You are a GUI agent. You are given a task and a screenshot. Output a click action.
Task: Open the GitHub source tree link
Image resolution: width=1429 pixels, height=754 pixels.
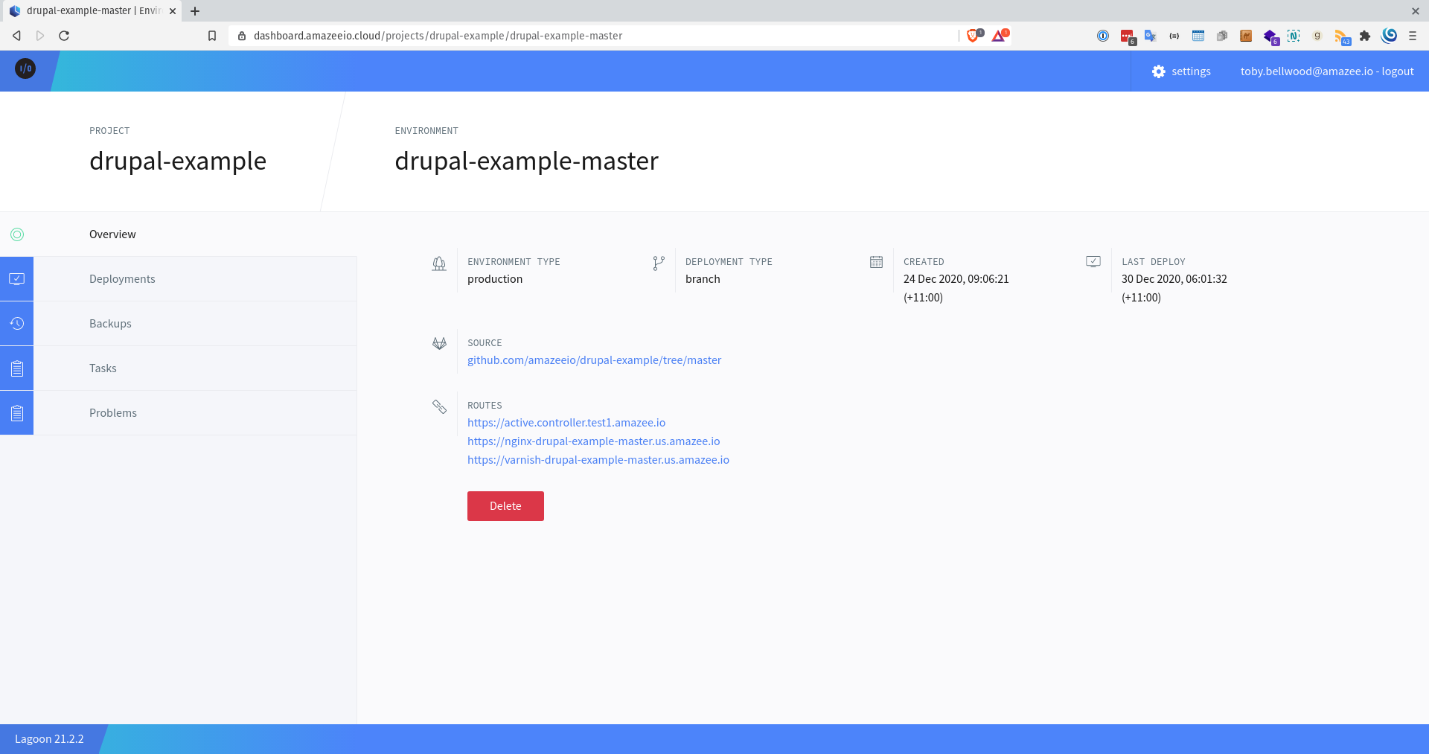[594, 360]
